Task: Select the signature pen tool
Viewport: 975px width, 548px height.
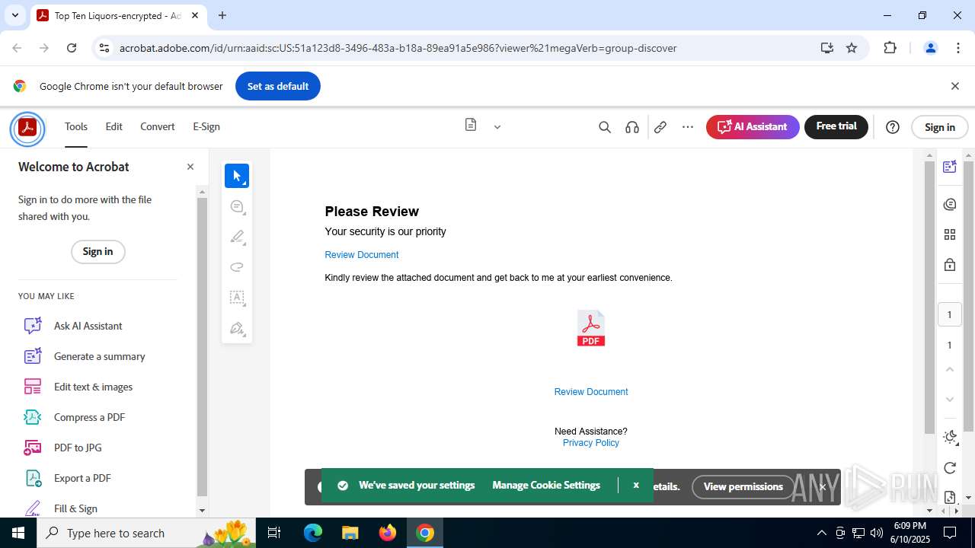Action: pos(237,328)
